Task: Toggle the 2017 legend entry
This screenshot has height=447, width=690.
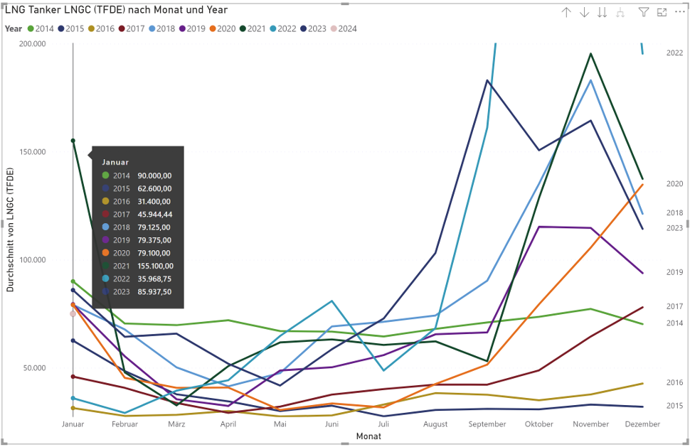Action: coord(136,29)
